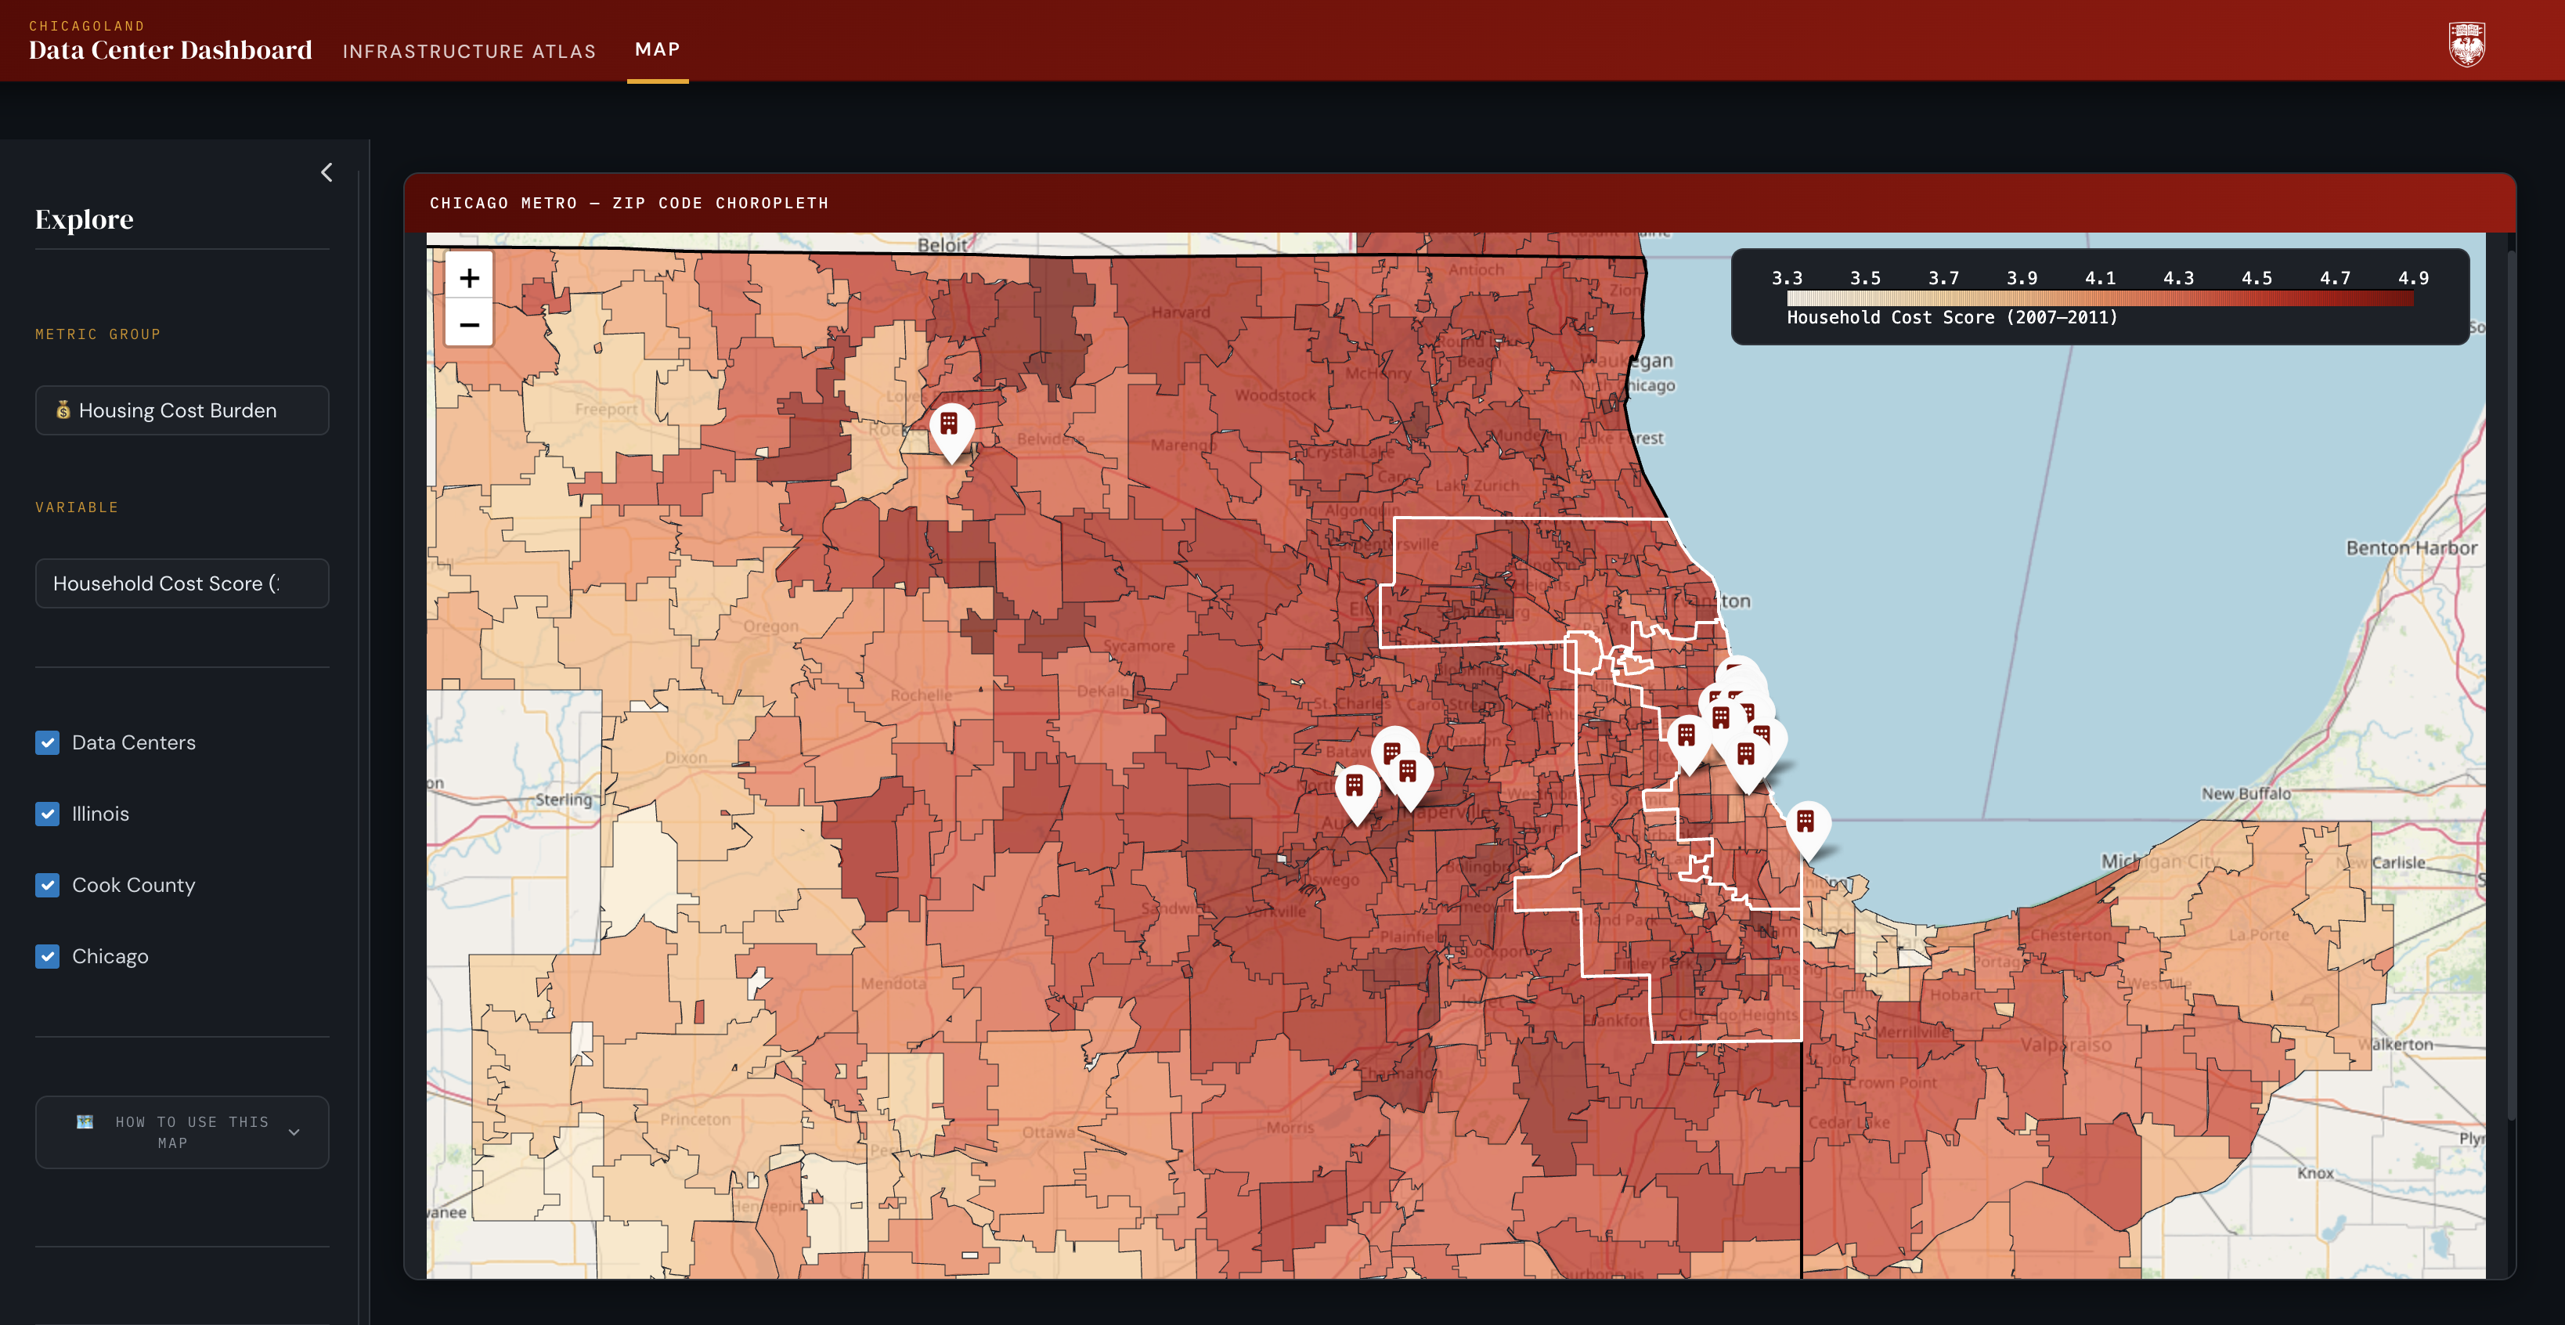Switch to the Infrastructure Atlas tab
This screenshot has height=1325, width=2565.
tap(469, 51)
